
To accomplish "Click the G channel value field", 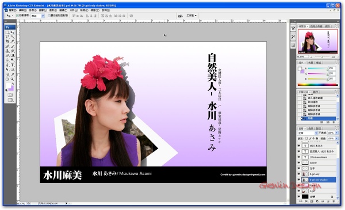I will coord(332,73).
